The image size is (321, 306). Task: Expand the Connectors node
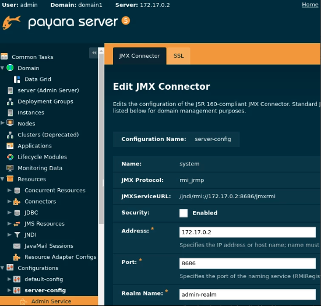click(9, 201)
